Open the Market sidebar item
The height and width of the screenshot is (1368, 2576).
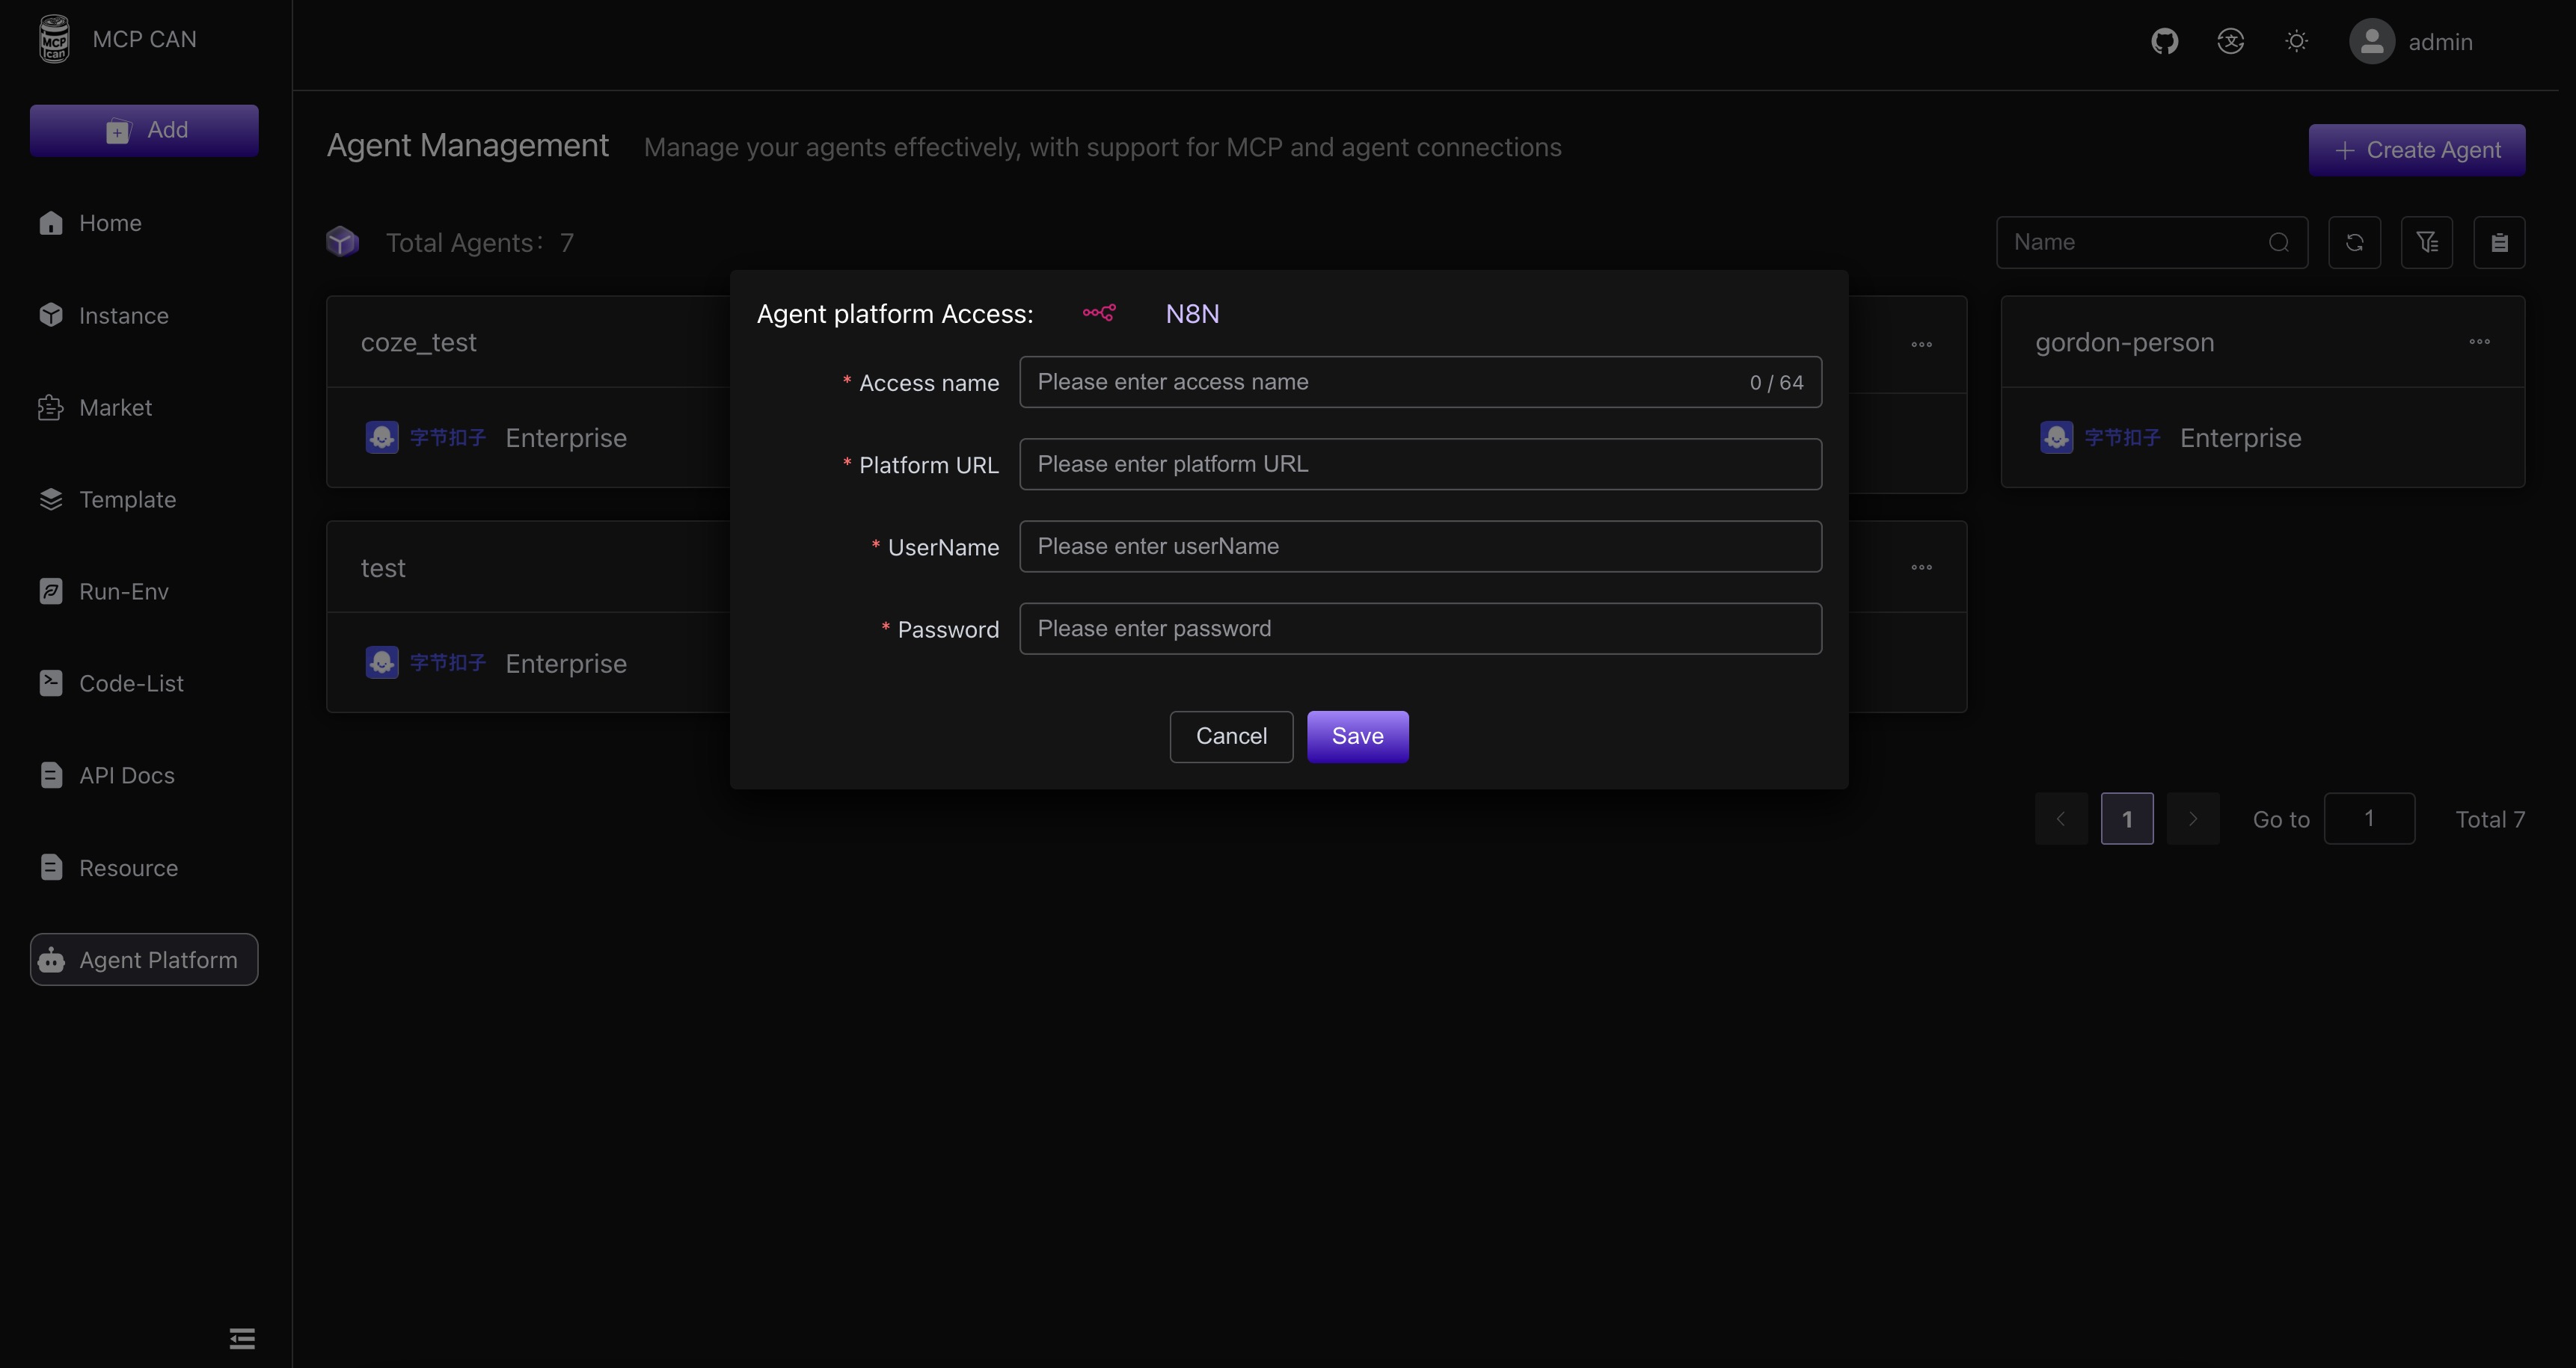point(115,407)
